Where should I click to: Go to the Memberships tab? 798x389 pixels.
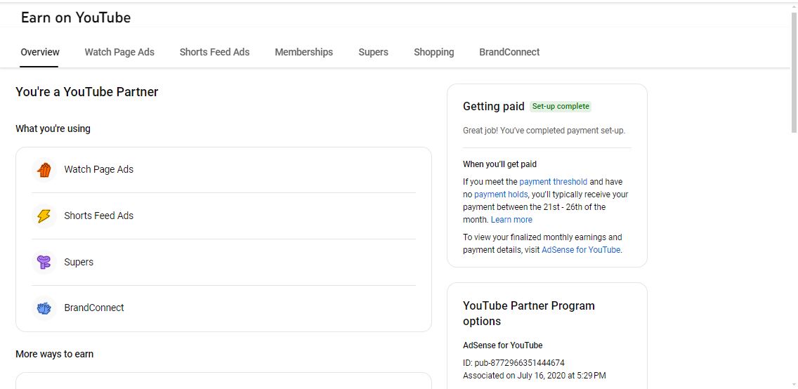point(303,52)
